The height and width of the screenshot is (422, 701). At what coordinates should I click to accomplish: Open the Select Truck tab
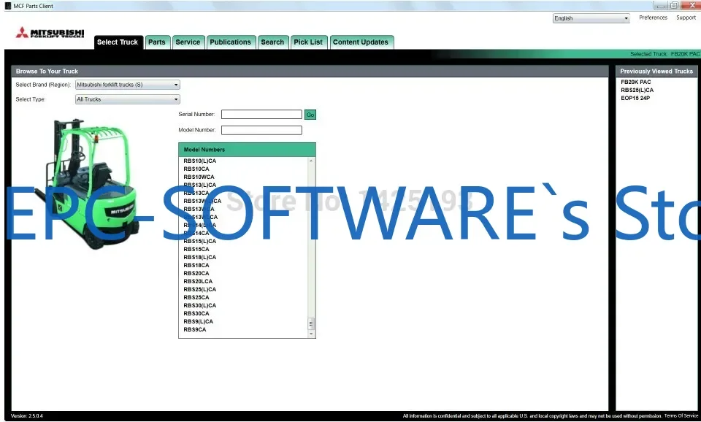(x=118, y=42)
